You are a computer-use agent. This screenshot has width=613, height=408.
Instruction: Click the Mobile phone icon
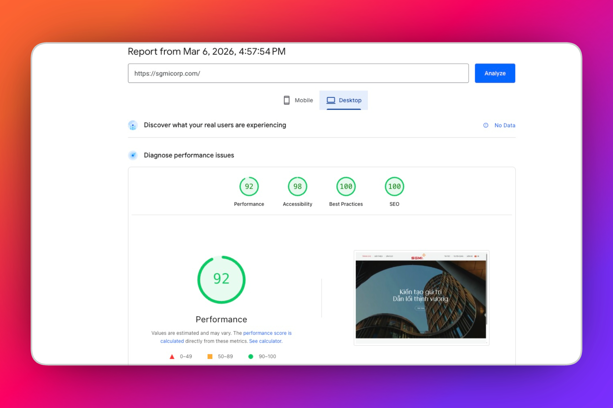pyautogui.click(x=286, y=100)
